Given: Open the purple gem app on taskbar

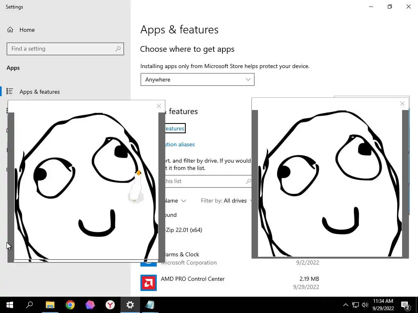Looking at the screenshot, I should (x=90, y=305).
